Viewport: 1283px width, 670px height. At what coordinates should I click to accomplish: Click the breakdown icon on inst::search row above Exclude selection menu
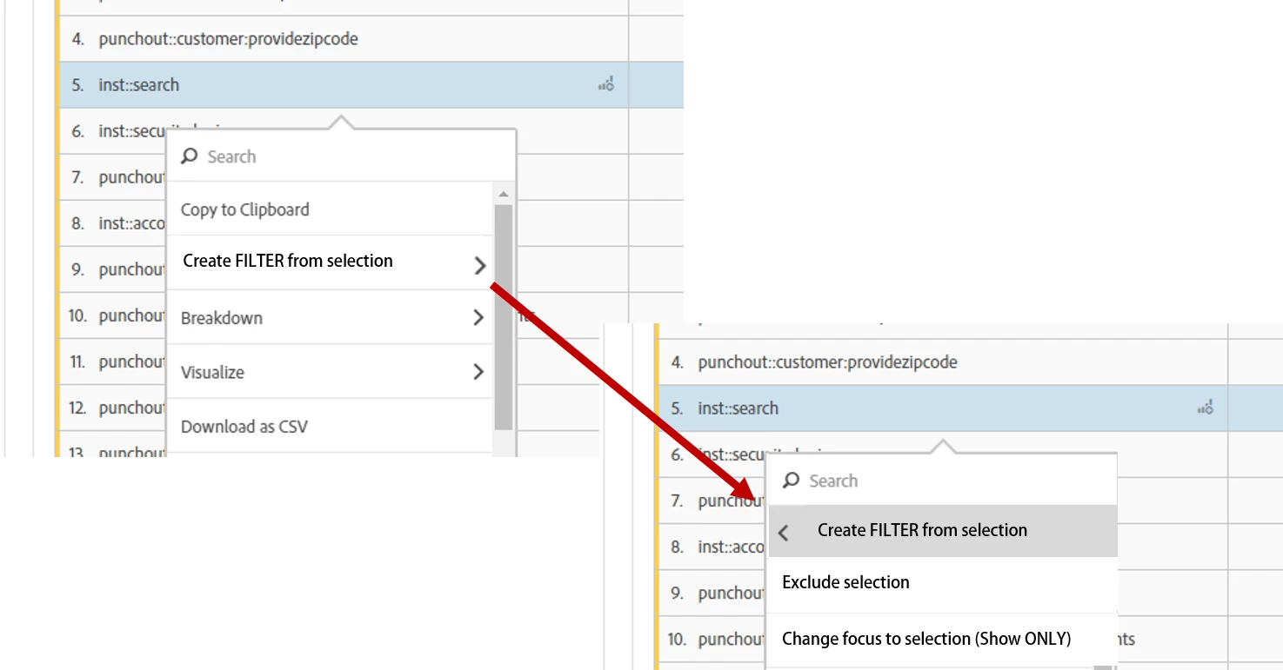(1206, 408)
